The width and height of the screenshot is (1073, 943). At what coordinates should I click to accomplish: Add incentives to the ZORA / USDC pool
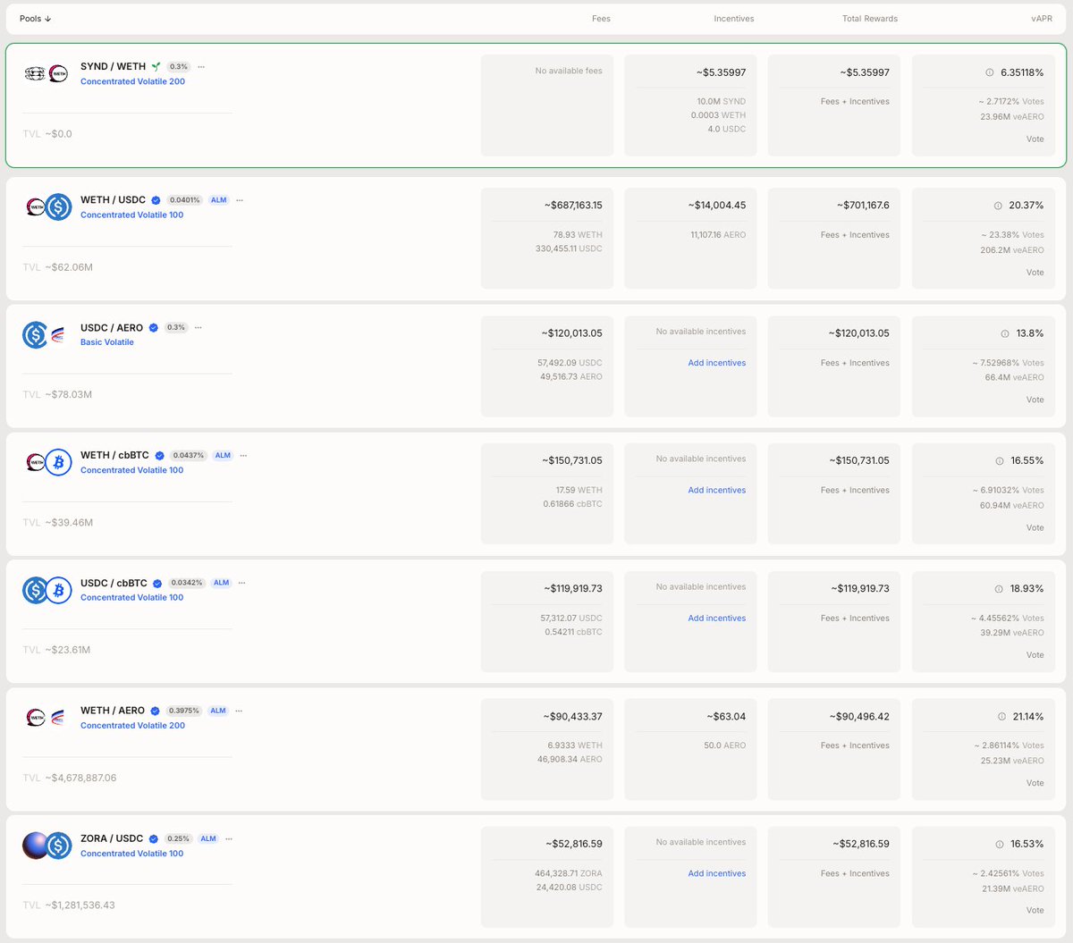(x=717, y=874)
